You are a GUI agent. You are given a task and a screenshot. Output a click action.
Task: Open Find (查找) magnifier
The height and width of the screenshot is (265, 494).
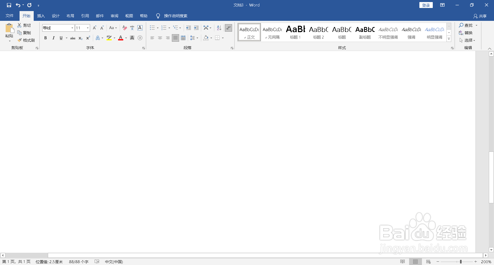(466, 25)
